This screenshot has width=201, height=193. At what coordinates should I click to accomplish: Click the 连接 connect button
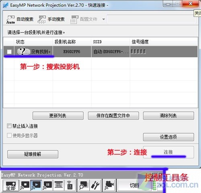(x=168, y=152)
